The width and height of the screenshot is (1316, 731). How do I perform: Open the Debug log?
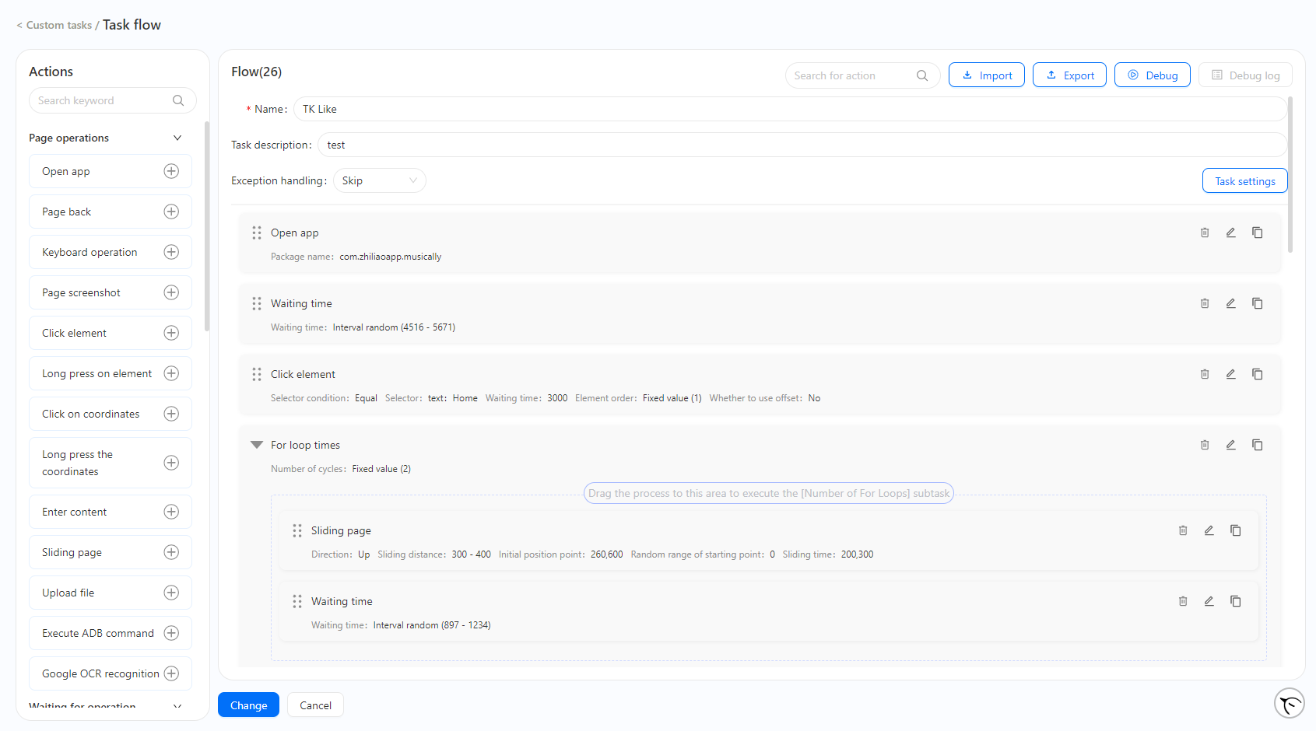1245,75
